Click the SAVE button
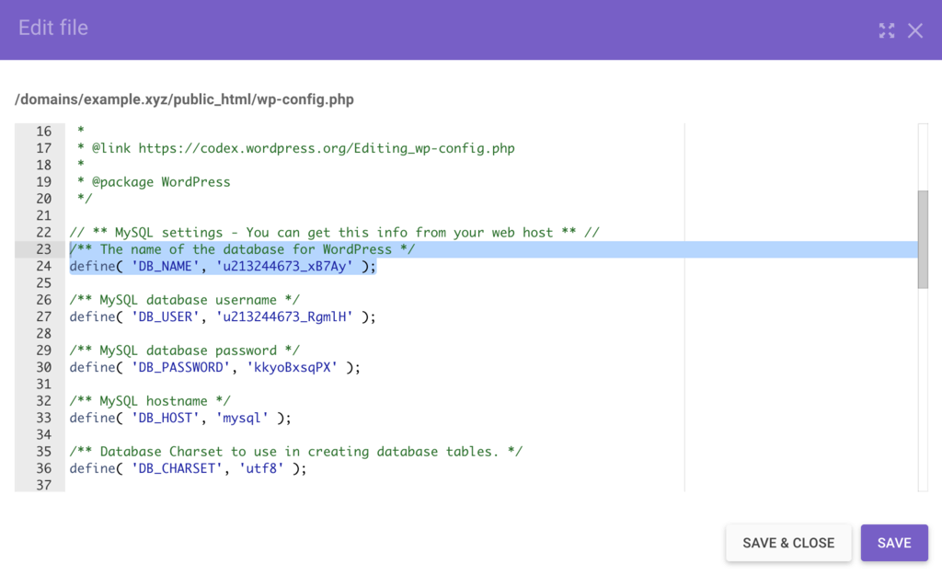 pyautogui.click(x=894, y=543)
